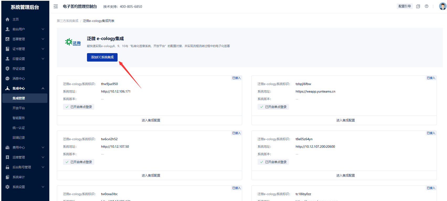Click the 费用中心 wallet icon
Screen dimensions: 447x201
pos(7,148)
